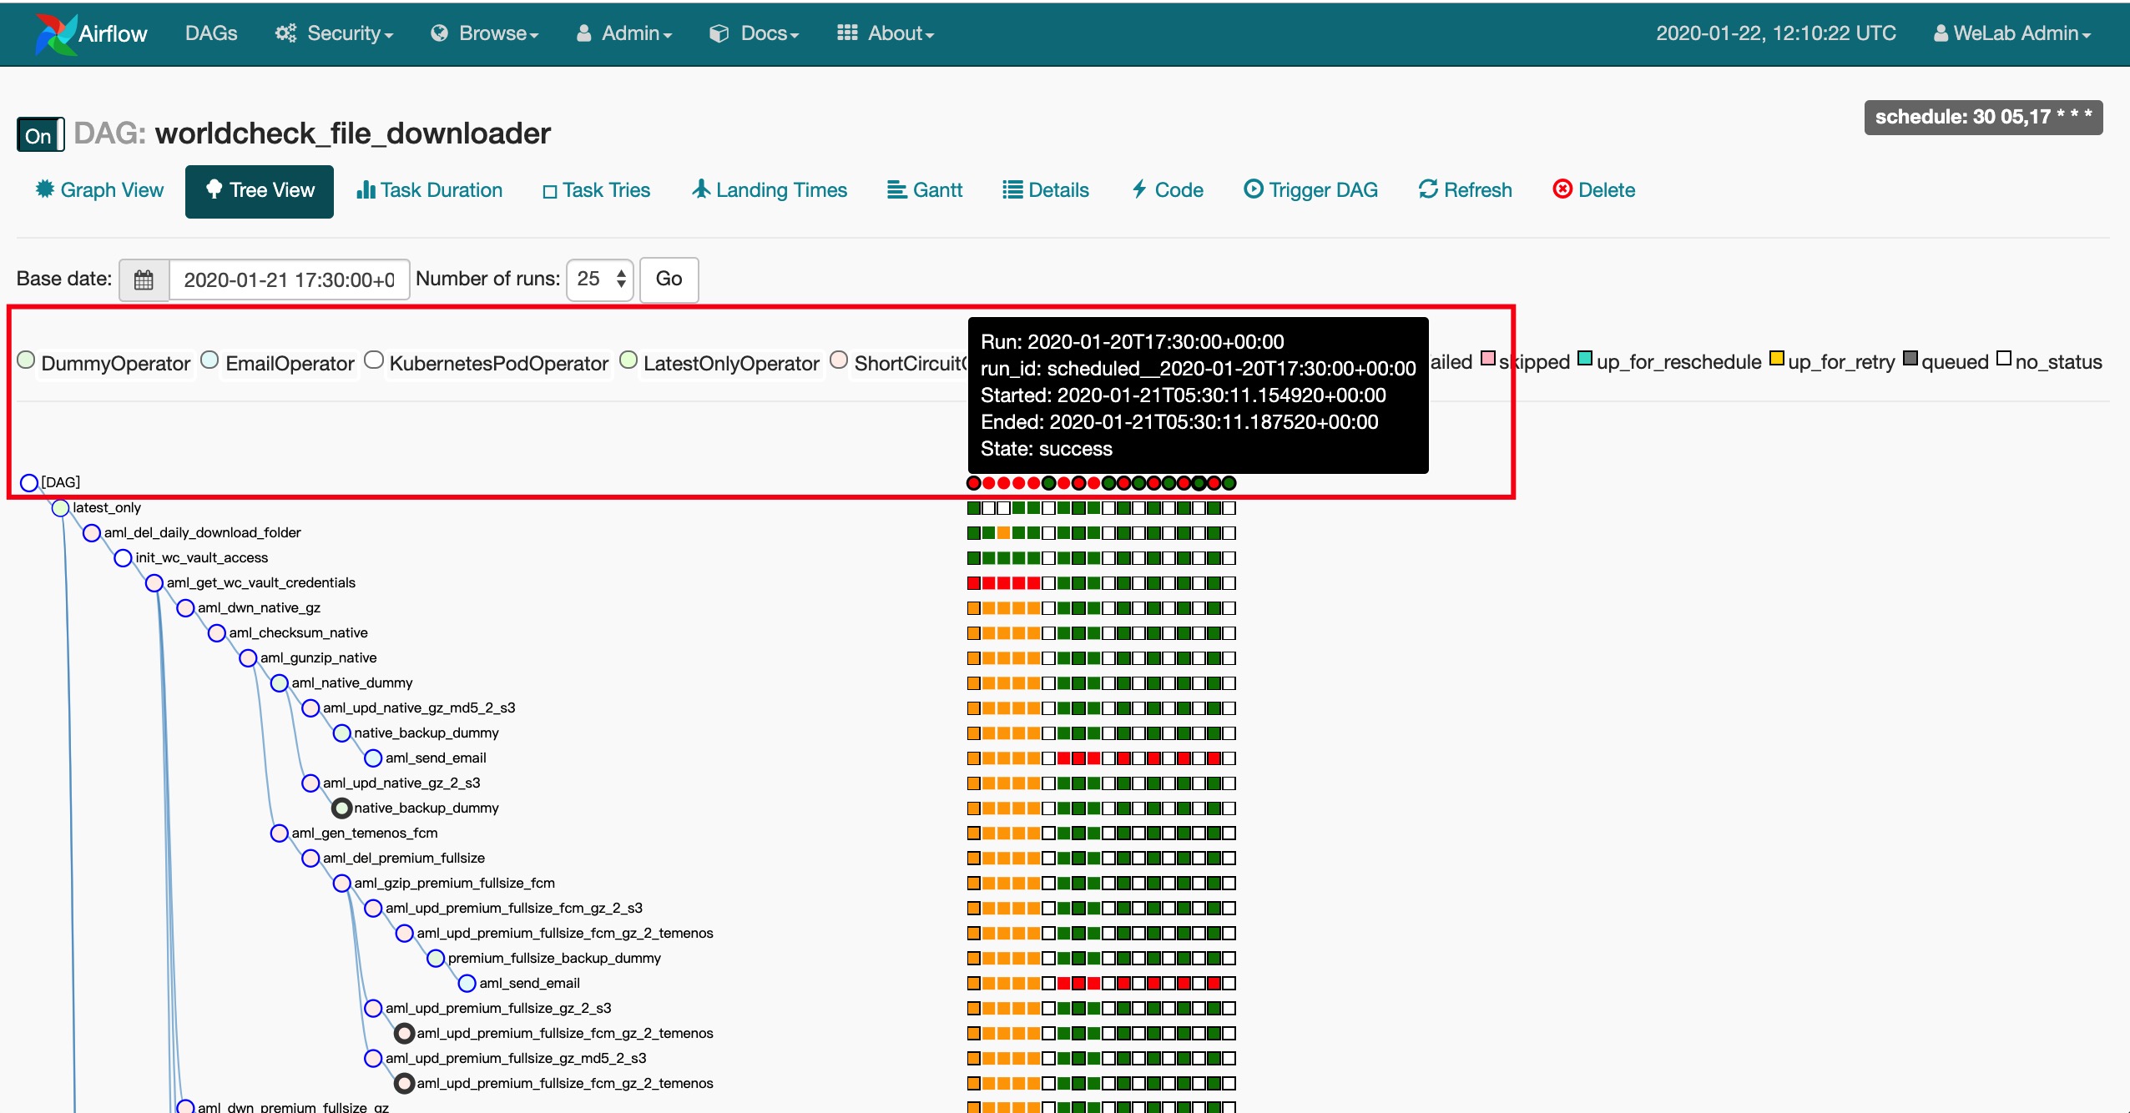Expand the WeLab Admin user menu
This screenshot has width=2130, height=1113.
point(2011,33)
